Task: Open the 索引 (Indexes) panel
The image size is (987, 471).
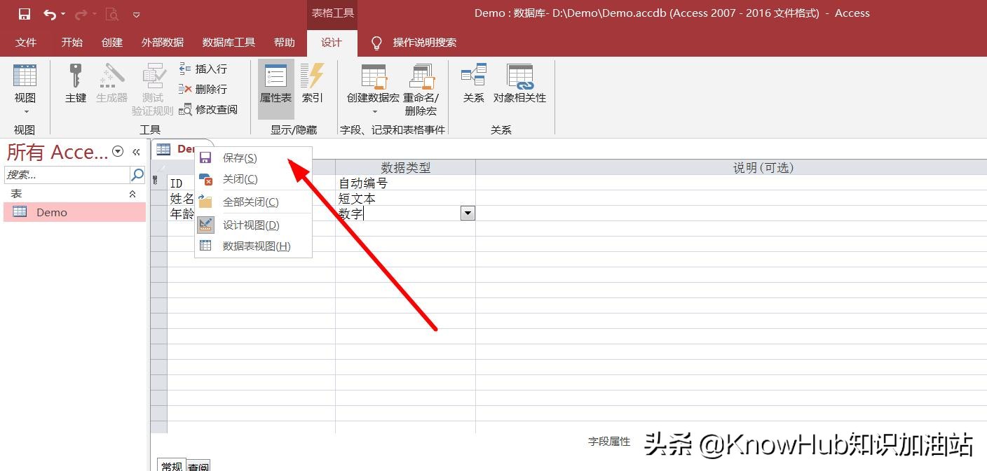Action: 312,84
